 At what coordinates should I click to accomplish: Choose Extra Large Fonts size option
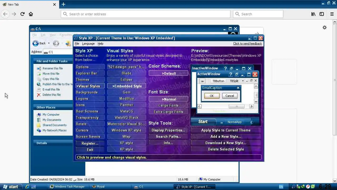pos(168,112)
